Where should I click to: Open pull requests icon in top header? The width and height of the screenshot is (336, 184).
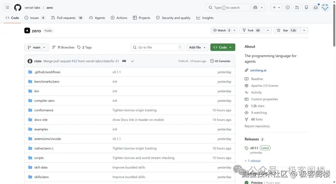(297, 7)
